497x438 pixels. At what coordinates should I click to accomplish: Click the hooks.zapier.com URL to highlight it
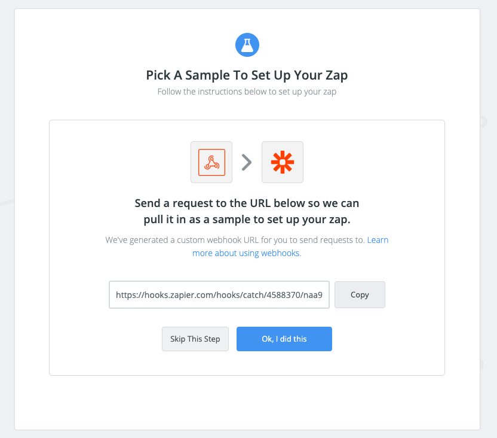(x=219, y=294)
